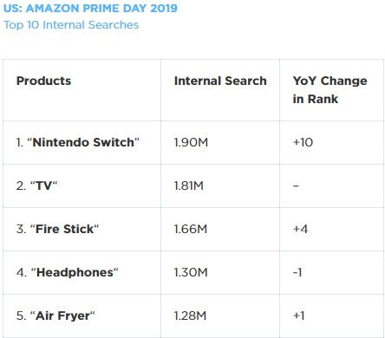This screenshot has height=338, width=385.
Task: Select the +1 rank change for Air Fryer
Action: point(299,315)
